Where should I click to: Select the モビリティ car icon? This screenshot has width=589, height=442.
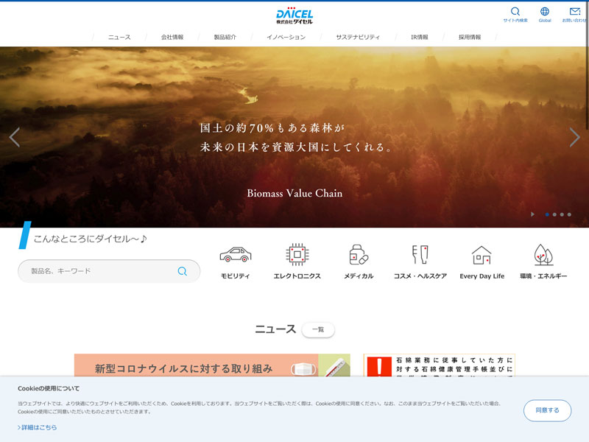[235, 255]
